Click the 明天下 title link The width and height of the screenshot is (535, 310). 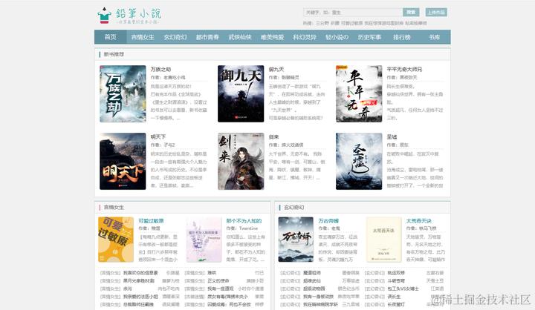click(x=158, y=136)
